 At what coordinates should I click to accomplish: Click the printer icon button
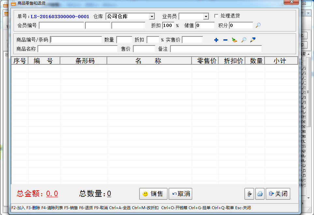260,194
